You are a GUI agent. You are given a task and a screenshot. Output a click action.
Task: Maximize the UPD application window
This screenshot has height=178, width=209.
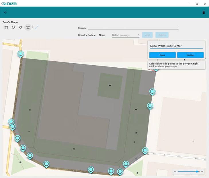[x=197, y=4]
